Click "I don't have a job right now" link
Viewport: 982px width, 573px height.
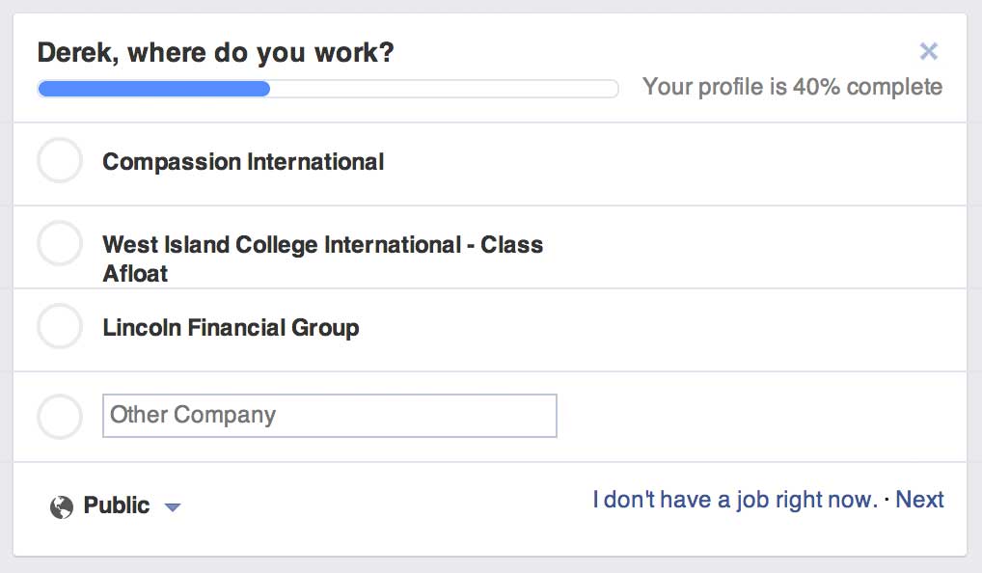pyautogui.click(x=735, y=500)
